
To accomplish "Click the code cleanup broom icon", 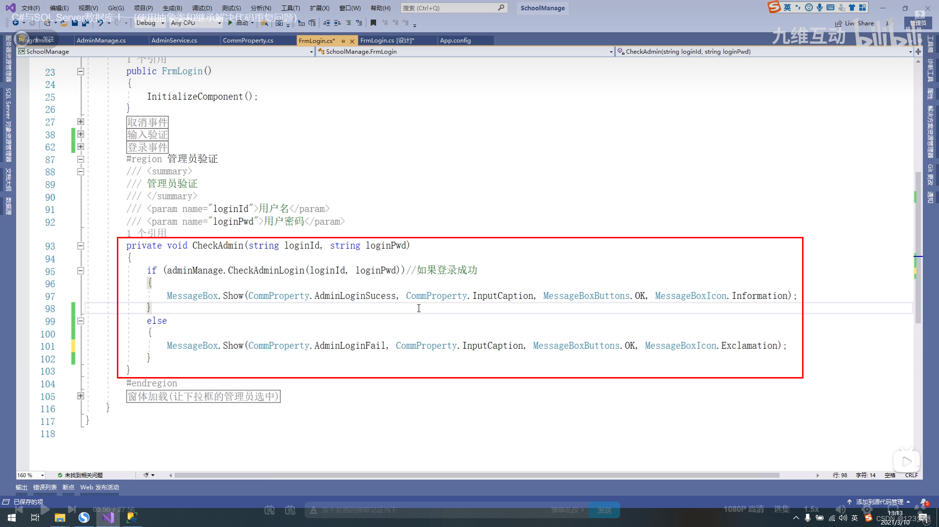I will [x=146, y=475].
